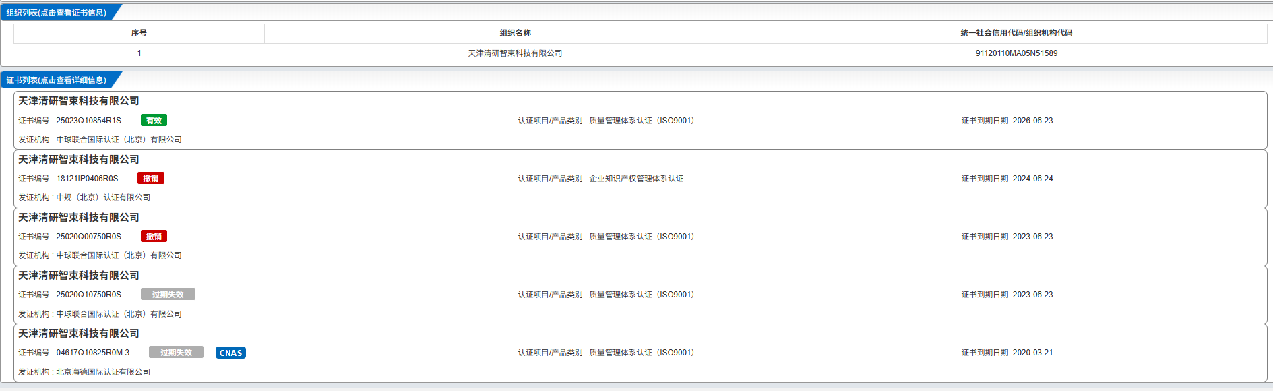The width and height of the screenshot is (1273, 391).
Task: Click issuer 北京海德国际认证有限公司
Action: (103, 372)
